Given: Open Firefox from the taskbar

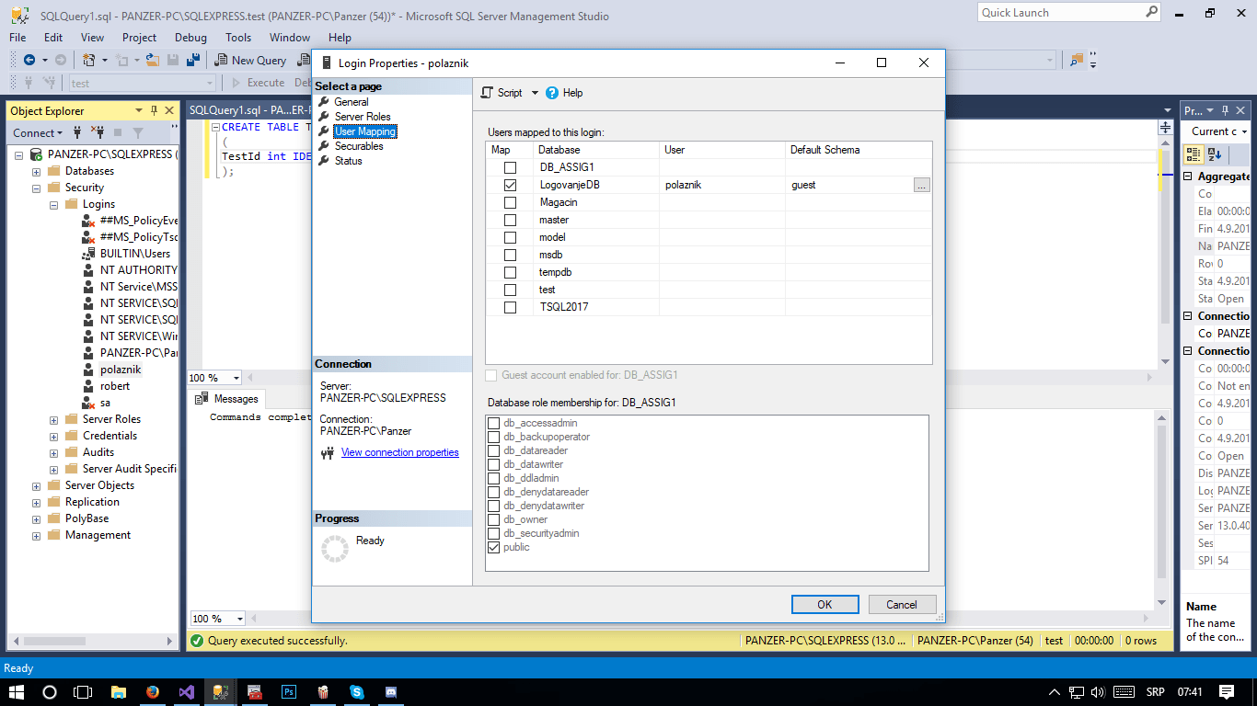Looking at the screenshot, I should pos(153,692).
